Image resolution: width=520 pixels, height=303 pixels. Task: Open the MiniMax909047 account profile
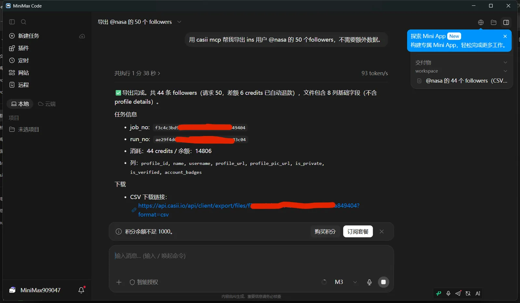click(x=35, y=290)
